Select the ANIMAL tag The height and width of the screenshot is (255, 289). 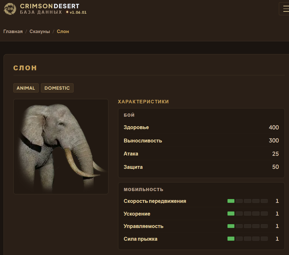pyautogui.click(x=26, y=88)
